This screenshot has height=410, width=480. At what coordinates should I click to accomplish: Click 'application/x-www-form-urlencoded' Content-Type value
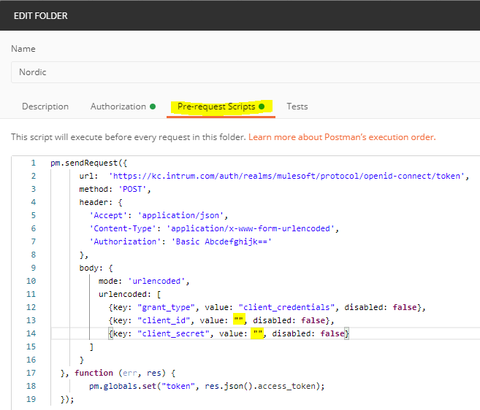253,228
